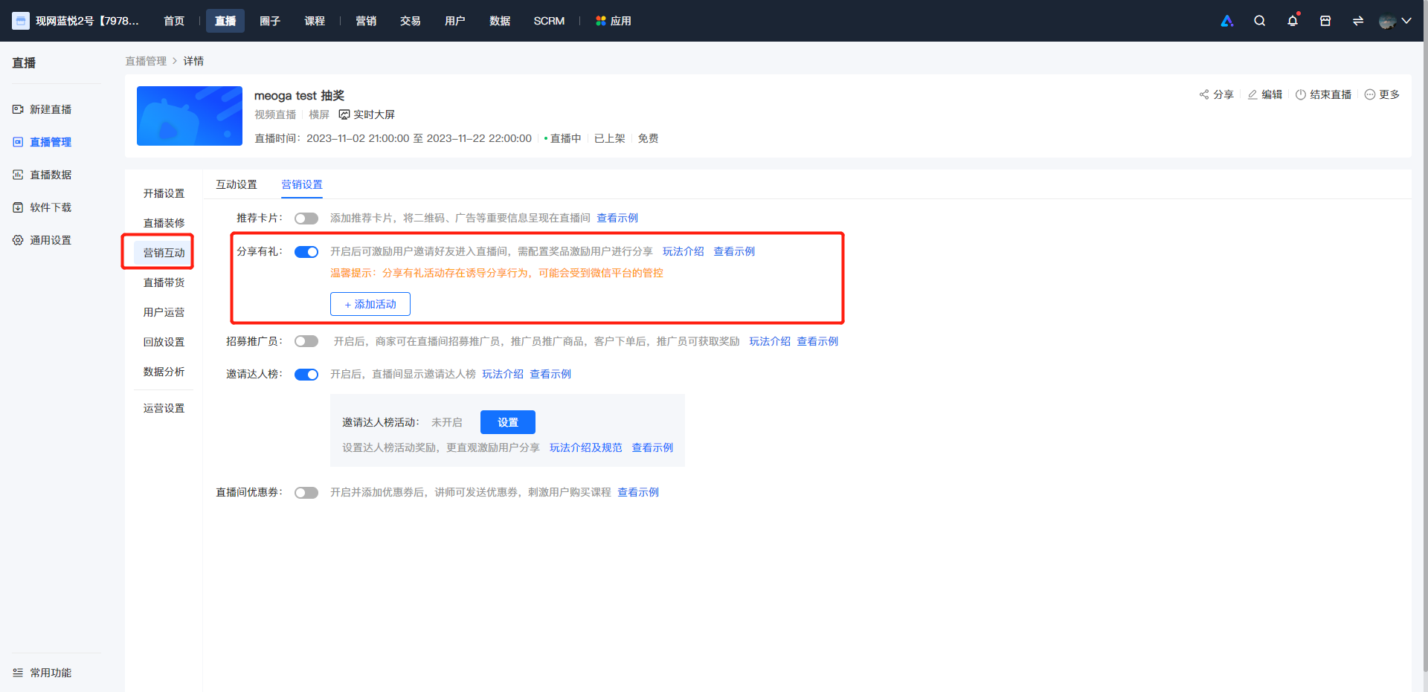
Task: Click the blue 设置 button
Action: click(508, 422)
